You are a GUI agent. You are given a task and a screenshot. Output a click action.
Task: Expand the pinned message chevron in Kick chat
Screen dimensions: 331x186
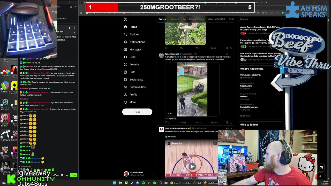(x=74, y=32)
